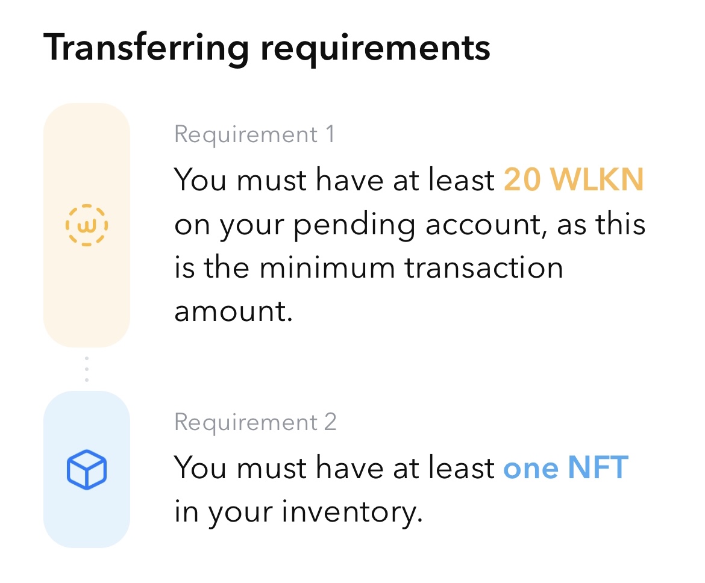Click the dashed WLKN coin icon
Image resolution: width=705 pixels, height=583 pixels.
tap(87, 225)
